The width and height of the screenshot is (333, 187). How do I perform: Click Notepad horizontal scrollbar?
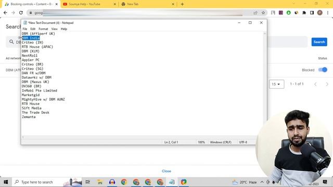(142, 137)
